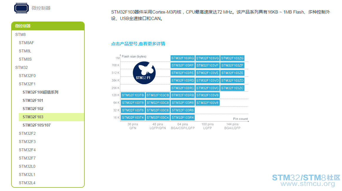Select STM32F105/107 in the sidebar
342x191 pixels.
coord(37,125)
